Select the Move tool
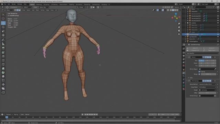Viewport: 220px width, 124px height. [3, 23]
